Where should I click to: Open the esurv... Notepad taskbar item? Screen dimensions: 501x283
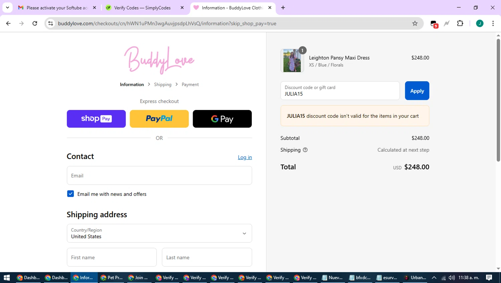pyautogui.click(x=387, y=278)
